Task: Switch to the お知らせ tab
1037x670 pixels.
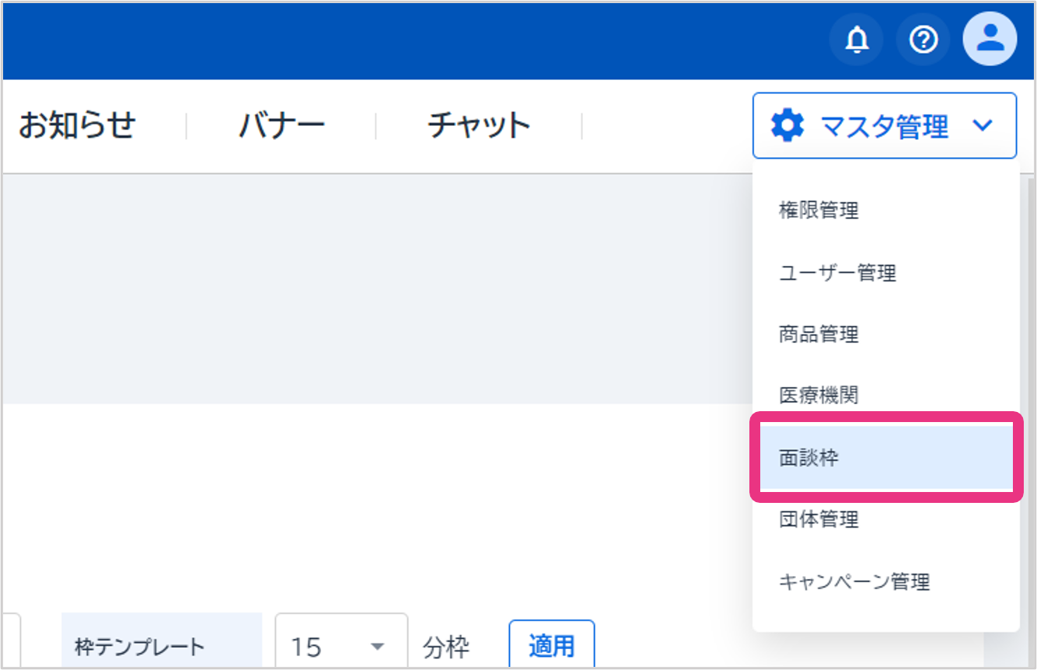Action: pyautogui.click(x=77, y=125)
